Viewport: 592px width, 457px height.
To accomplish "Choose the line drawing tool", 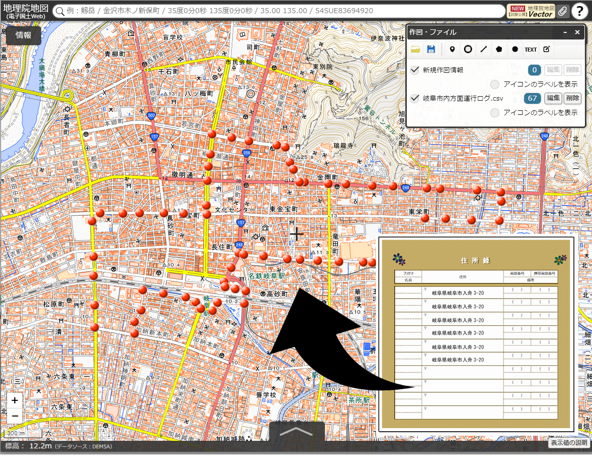I will click(484, 49).
